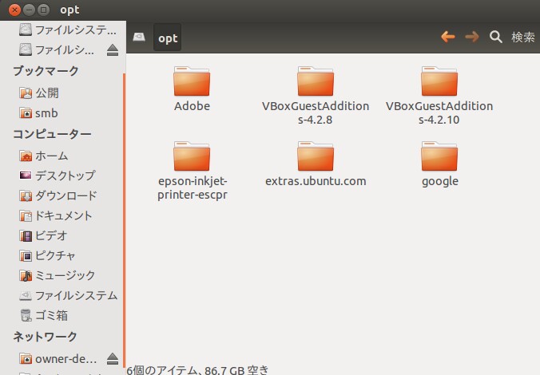This screenshot has width=540, height=375.
Task: Open ビデオ in the sidebar
Action: 43,235
